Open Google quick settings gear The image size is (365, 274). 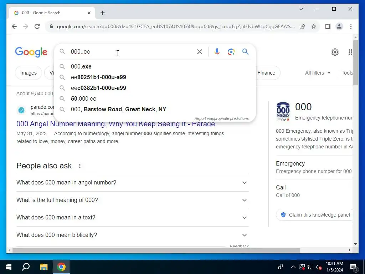pyautogui.click(x=335, y=52)
